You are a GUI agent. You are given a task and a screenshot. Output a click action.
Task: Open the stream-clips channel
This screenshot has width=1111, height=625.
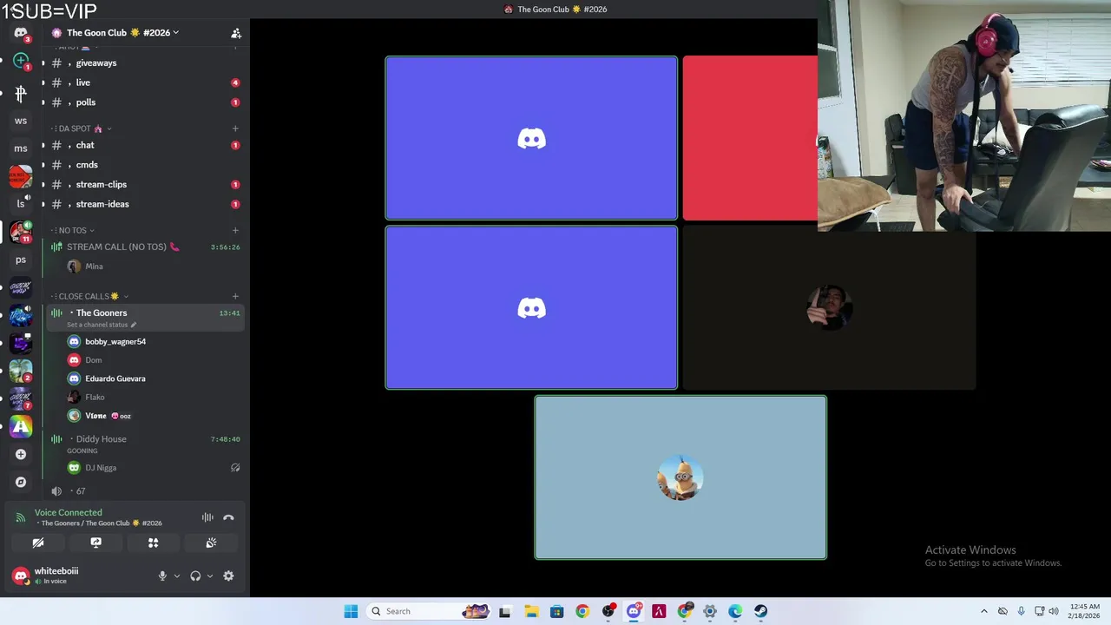(145, 184)
